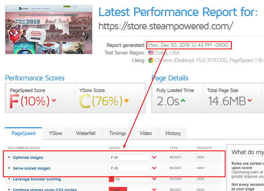Click the report date Mon, Dec 30, 2019
Screen dimensions: 264x191
188,45
